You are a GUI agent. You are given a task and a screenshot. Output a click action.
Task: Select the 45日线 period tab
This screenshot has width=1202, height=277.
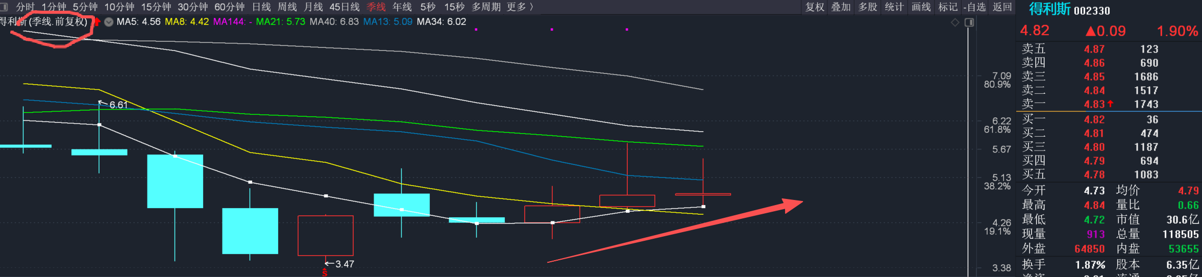click(345, 7)
